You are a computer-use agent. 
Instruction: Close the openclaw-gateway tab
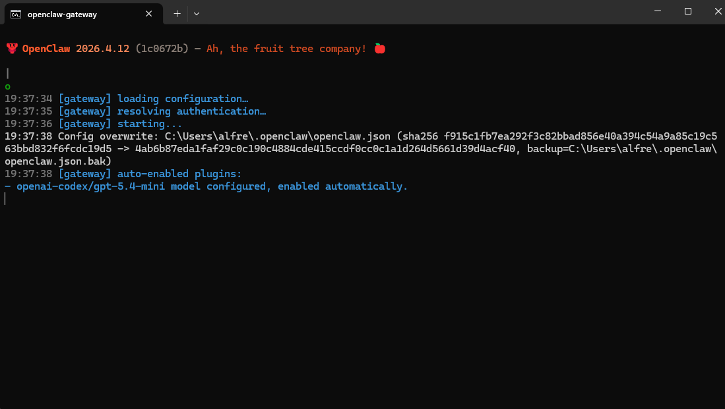pyautogui.click(x=149, y=13)
